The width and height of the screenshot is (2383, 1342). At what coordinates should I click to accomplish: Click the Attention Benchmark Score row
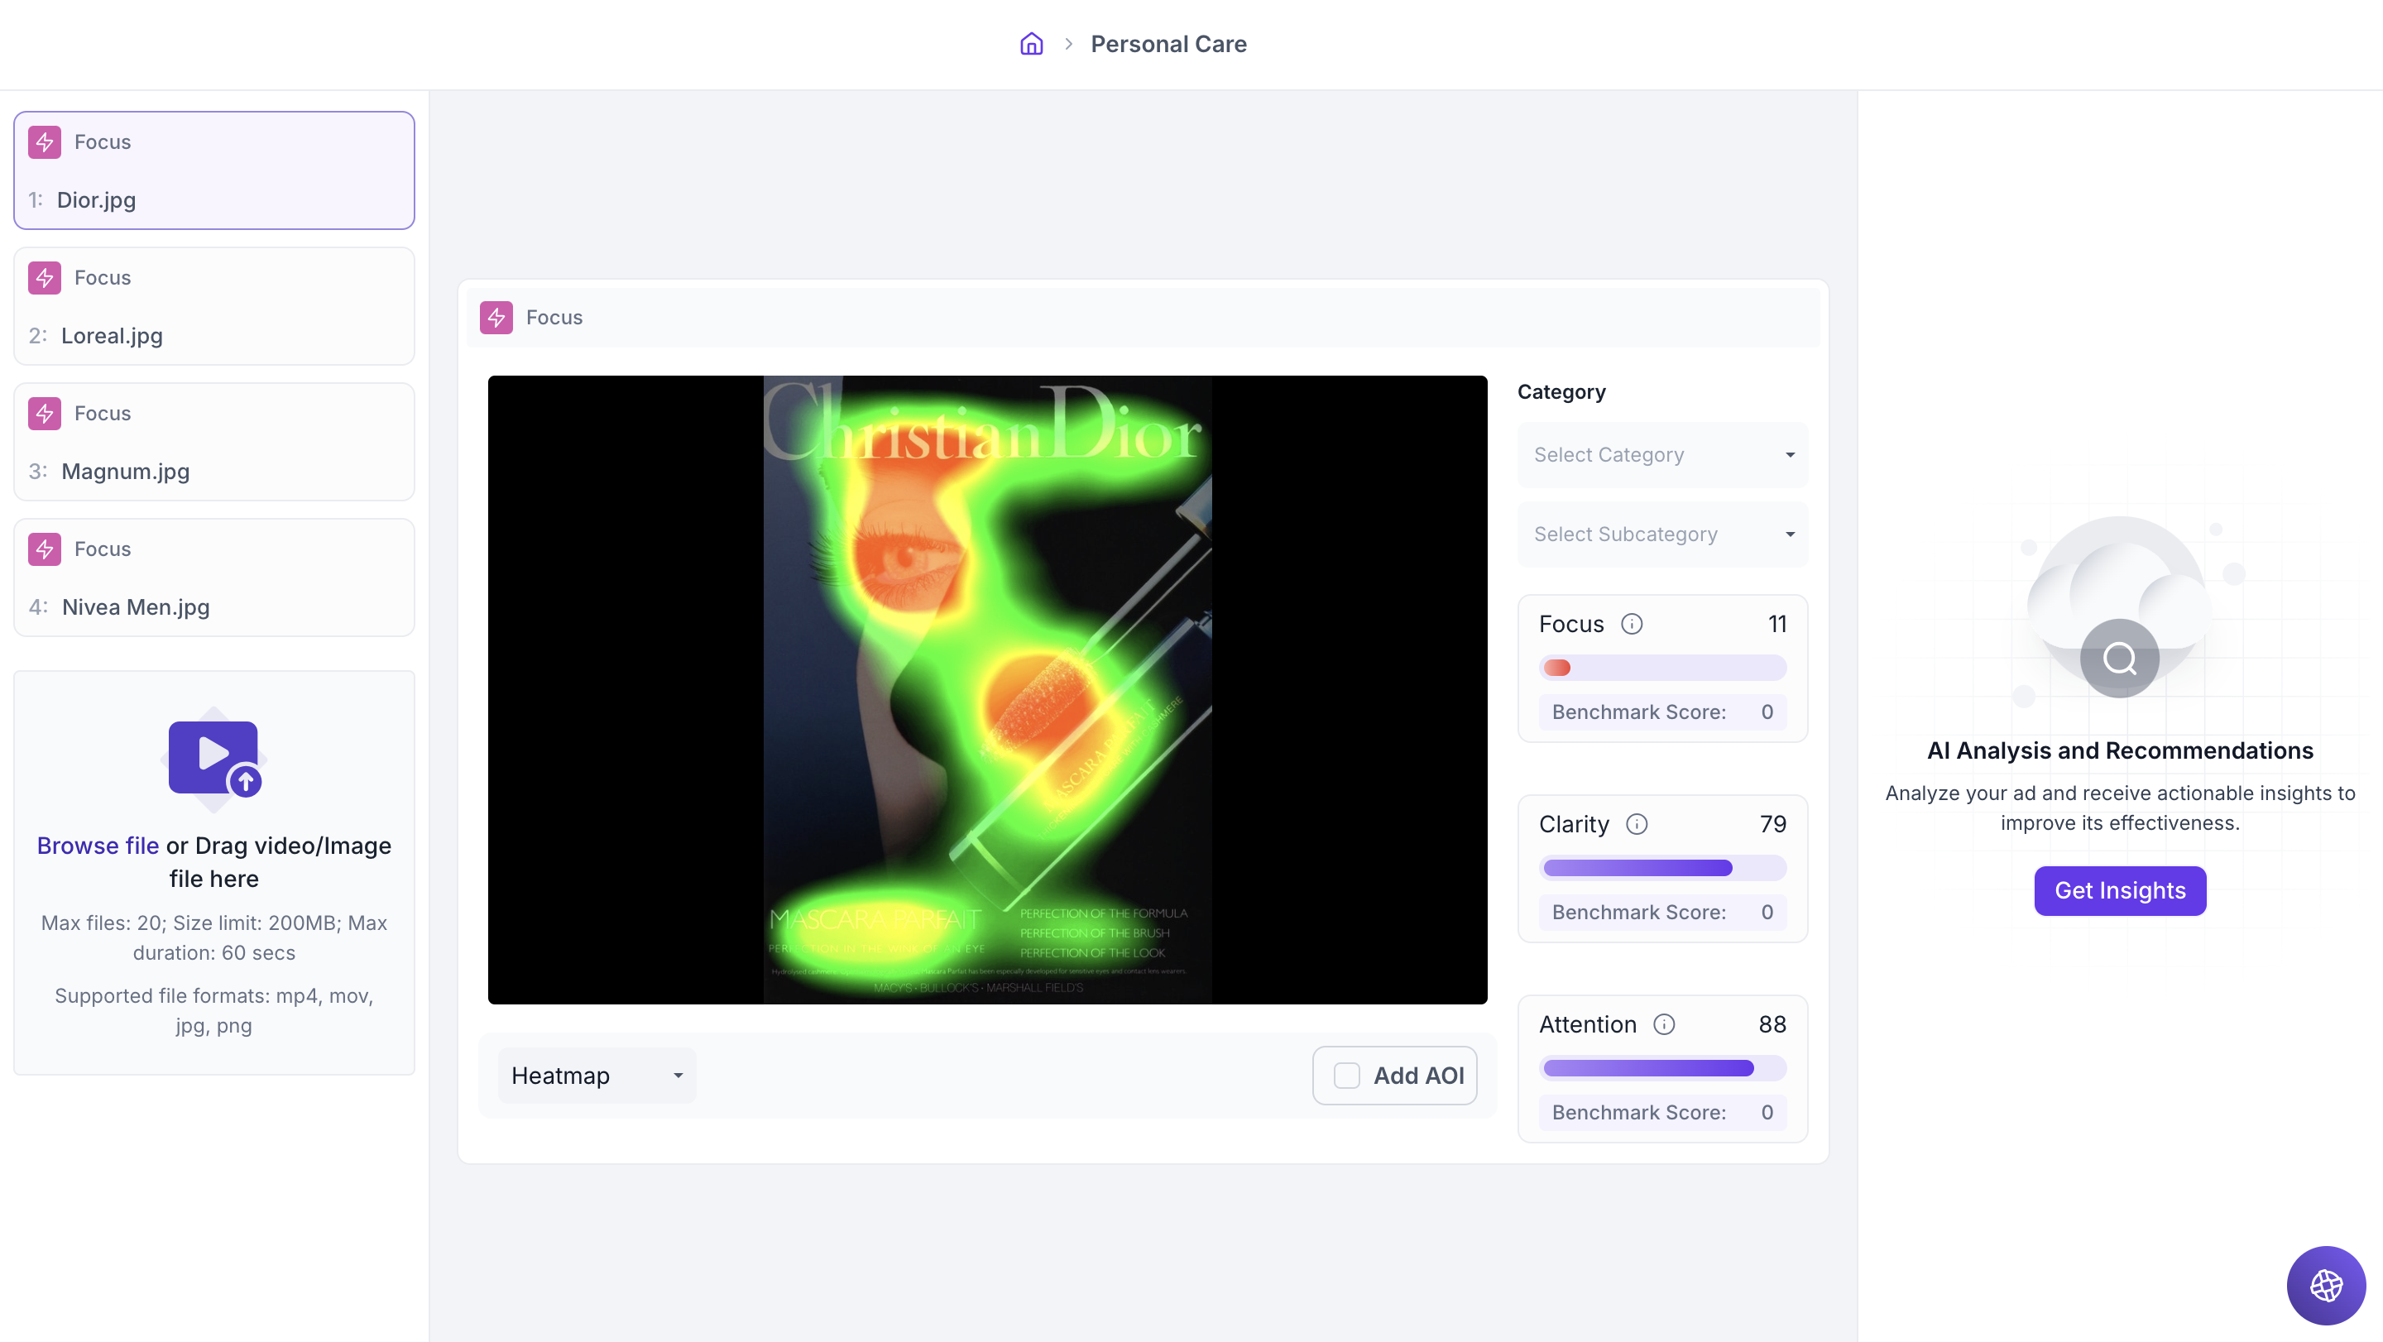coord(1662,1113)
